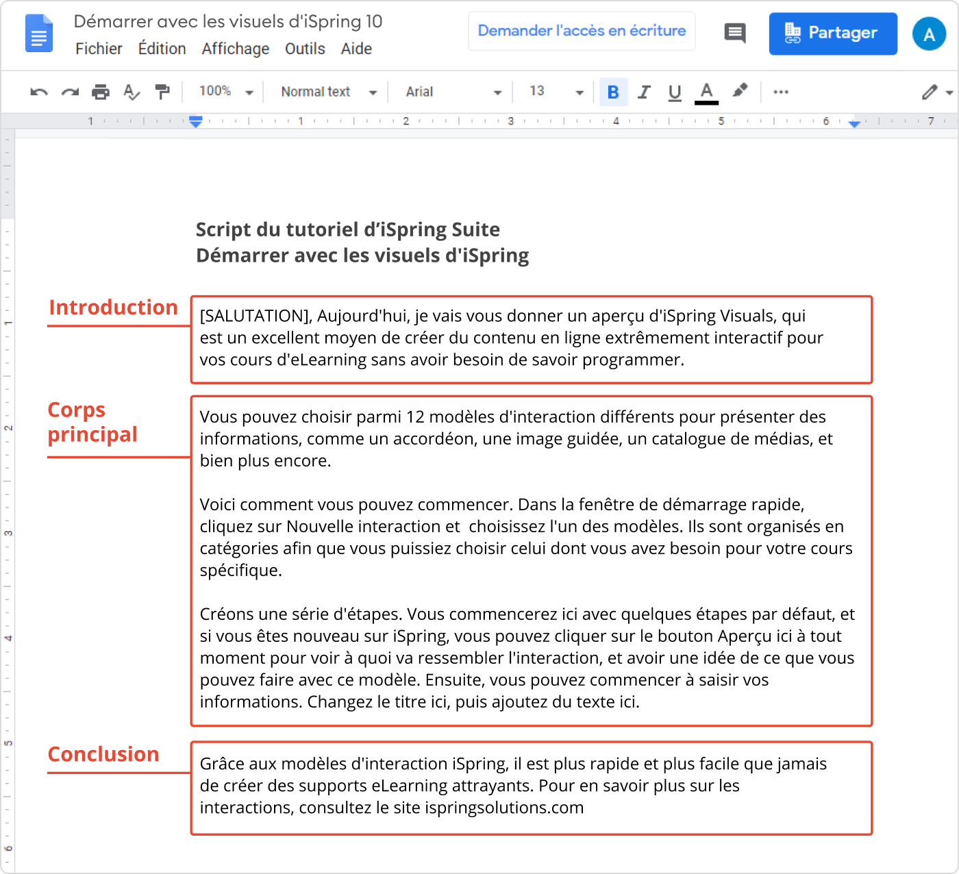Open the Édition menu

(162, 49)
